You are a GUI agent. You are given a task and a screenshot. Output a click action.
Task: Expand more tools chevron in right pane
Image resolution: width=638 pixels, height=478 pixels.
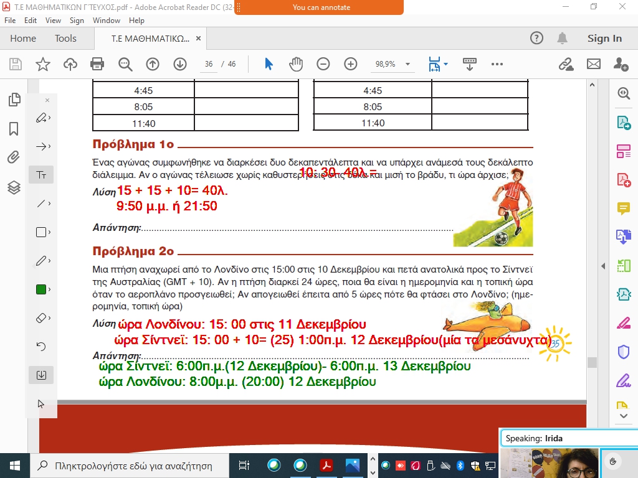[624, 416]
